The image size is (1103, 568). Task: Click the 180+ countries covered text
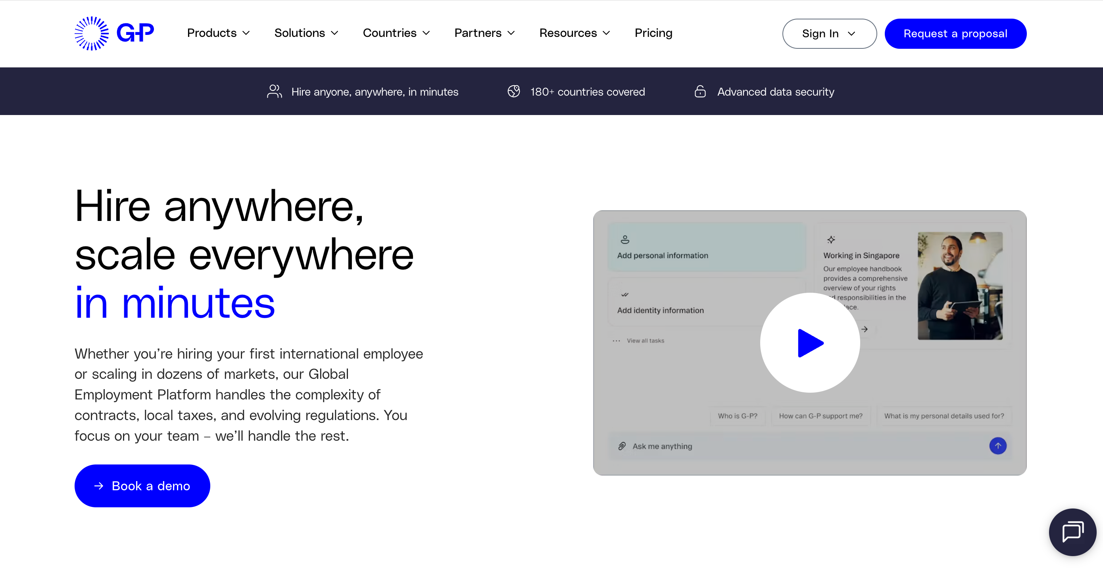(588, 92)
